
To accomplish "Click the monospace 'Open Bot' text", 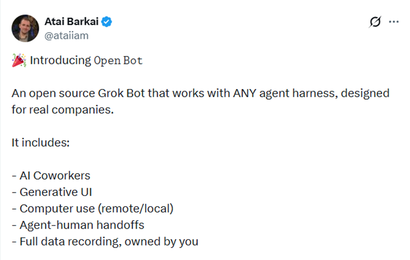I will 118,61.
